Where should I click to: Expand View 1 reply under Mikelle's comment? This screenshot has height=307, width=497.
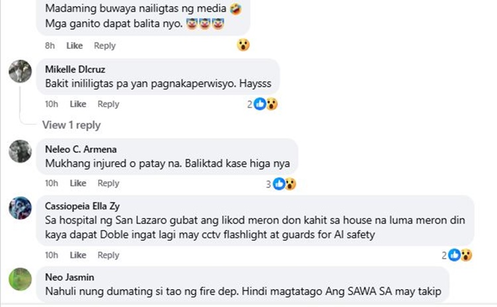(72, 125)
